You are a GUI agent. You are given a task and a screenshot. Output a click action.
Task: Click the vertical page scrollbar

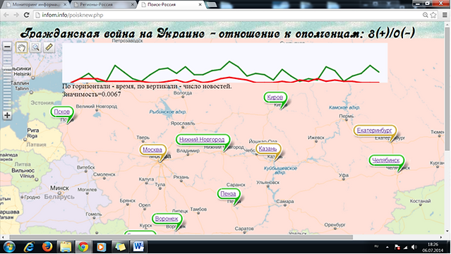(x=447, y=89)
